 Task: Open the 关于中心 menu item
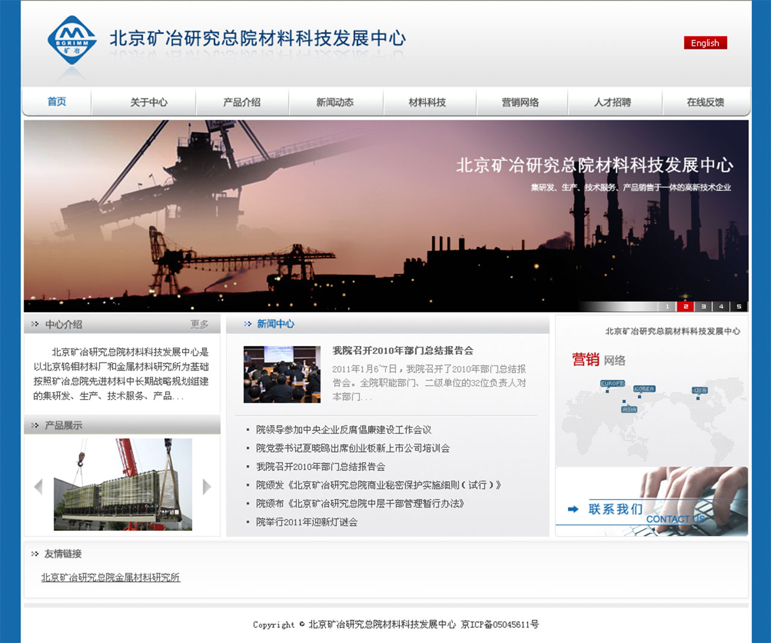click(x=149, y=102)
